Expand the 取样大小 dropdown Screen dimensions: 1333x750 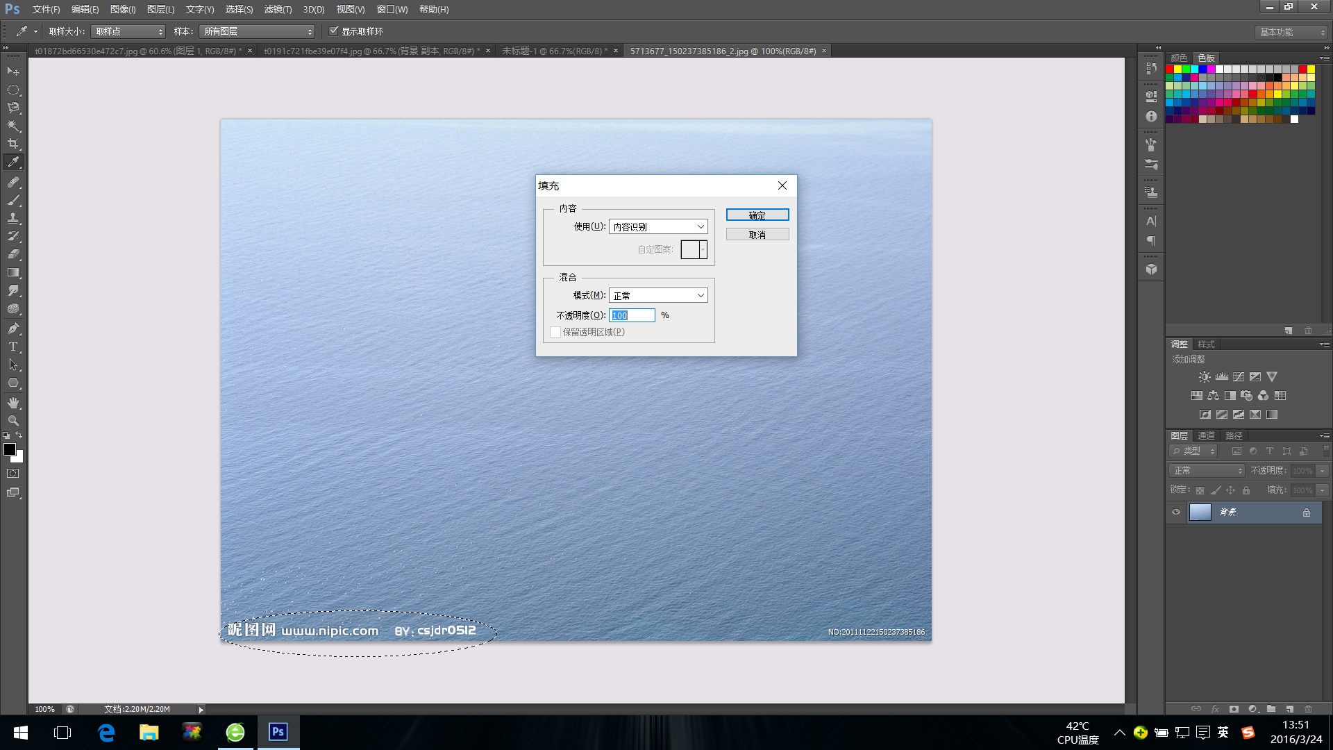click(x=128, y=31)
